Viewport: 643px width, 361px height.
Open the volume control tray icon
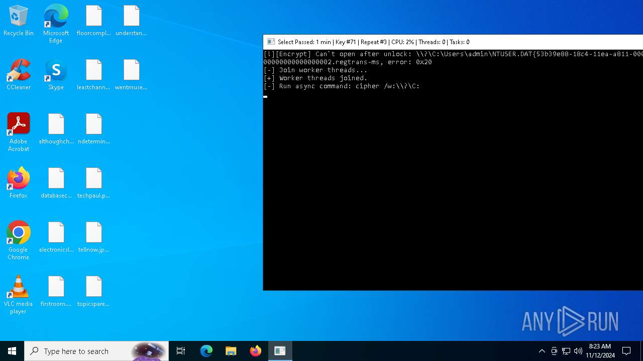tap(578, 351)
